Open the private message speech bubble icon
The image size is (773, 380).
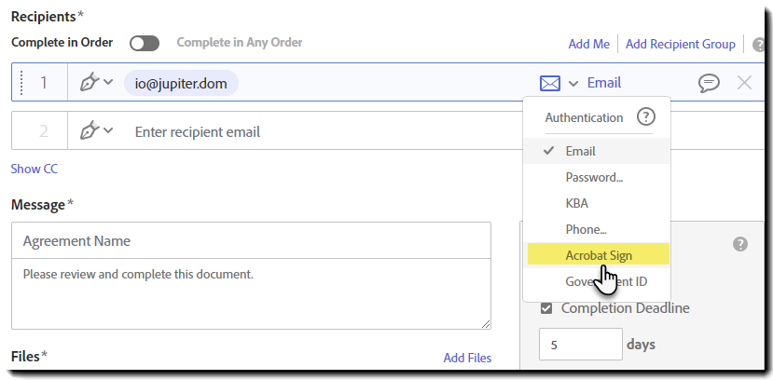pyautogui.click(x=709, y=83)
